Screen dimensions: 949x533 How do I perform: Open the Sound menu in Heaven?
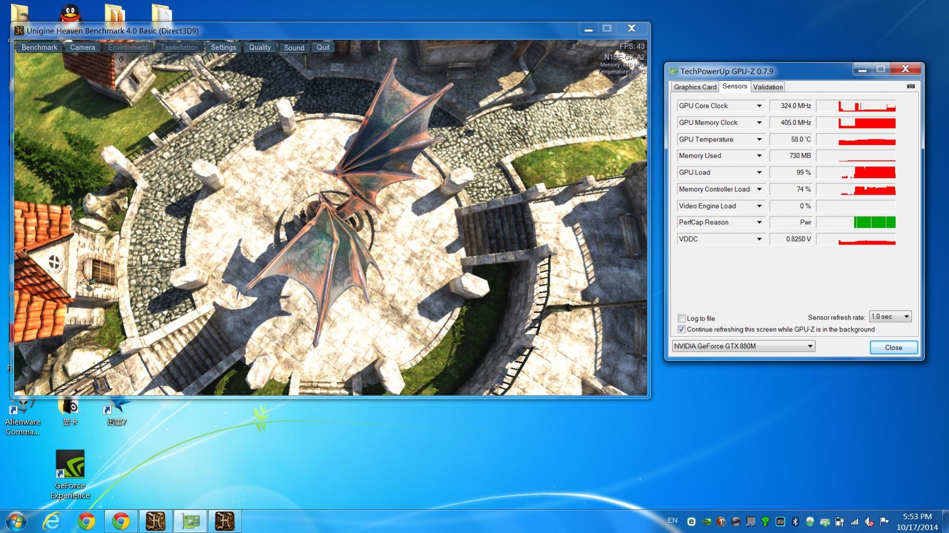tap(294, 47)
